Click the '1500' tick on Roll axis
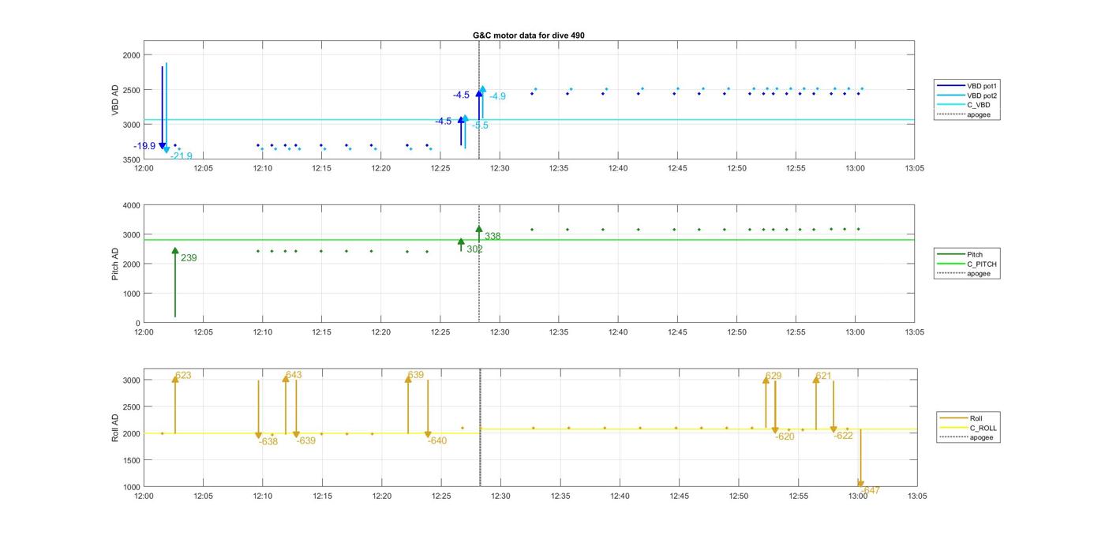Screen dimensions: 1105x547 pyautogui.click(x=130, y=460)
